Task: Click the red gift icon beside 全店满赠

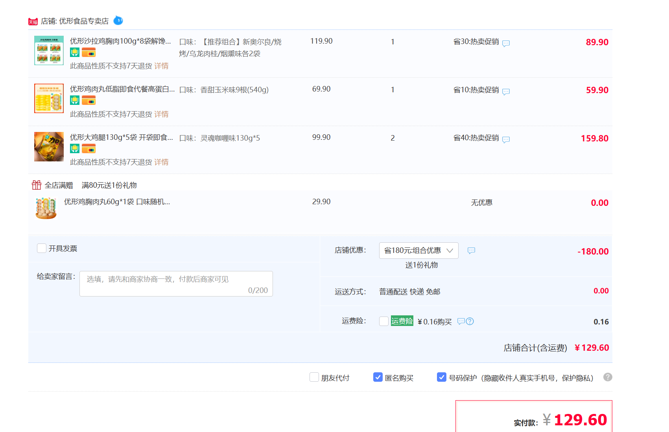Action: coord(37,185)
